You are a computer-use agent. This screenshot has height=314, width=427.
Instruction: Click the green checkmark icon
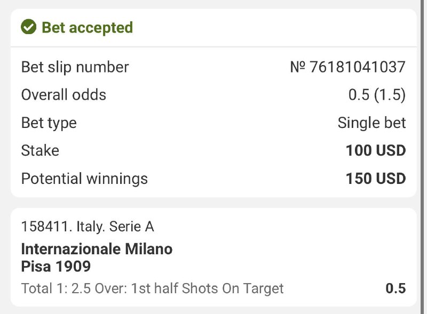[28, 27]
